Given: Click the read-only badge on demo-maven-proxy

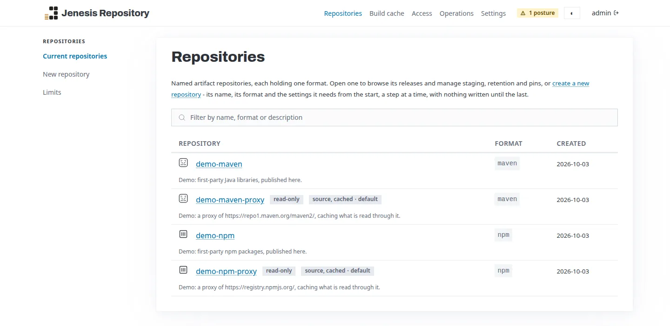Looking at the screenshot, I should pyautogui.click(x=287, y=199).
